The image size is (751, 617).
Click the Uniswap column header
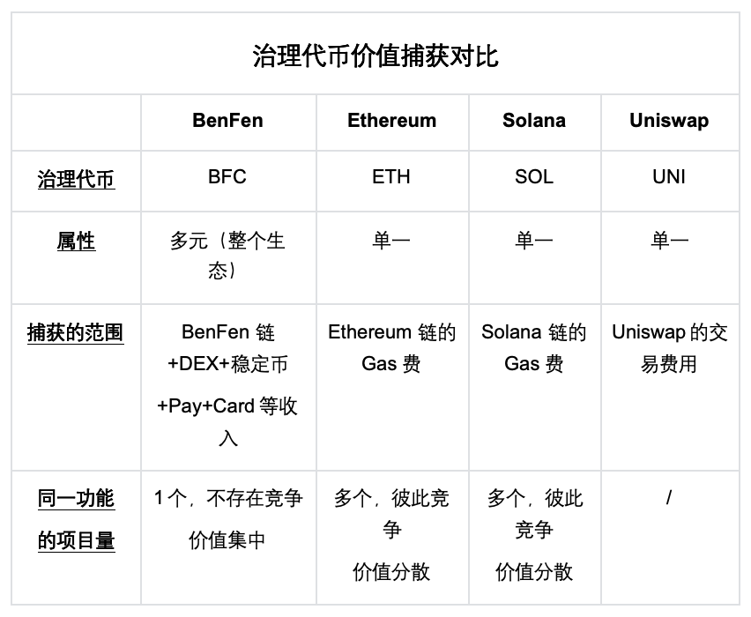point(669,121)
